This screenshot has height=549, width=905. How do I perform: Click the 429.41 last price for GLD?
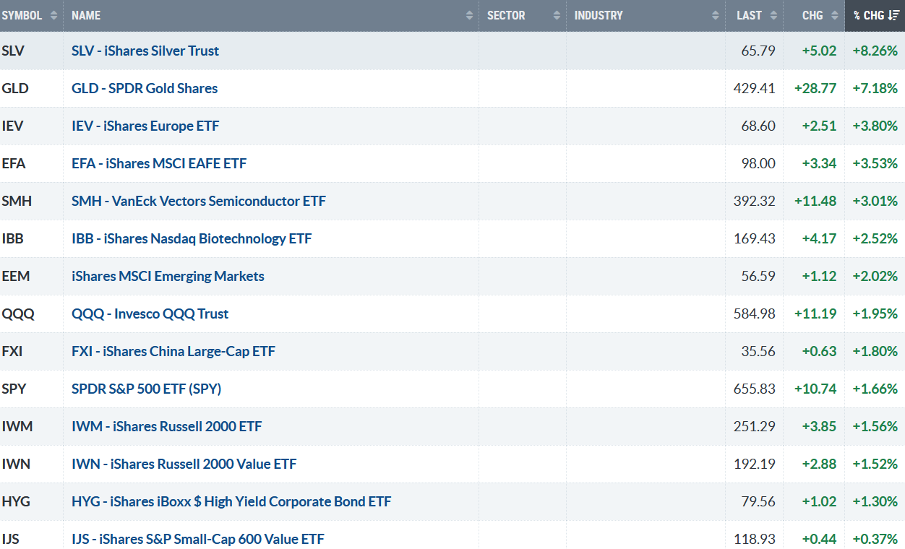[x=753, y=88]
